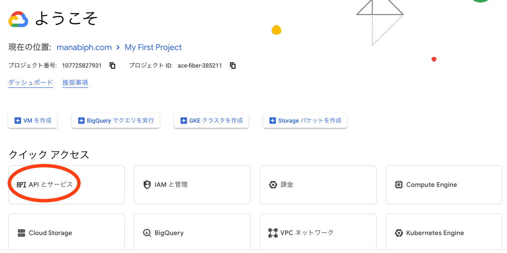Open the API とサービス quick access card
This screenshot has height=253, width=507.
67,185
